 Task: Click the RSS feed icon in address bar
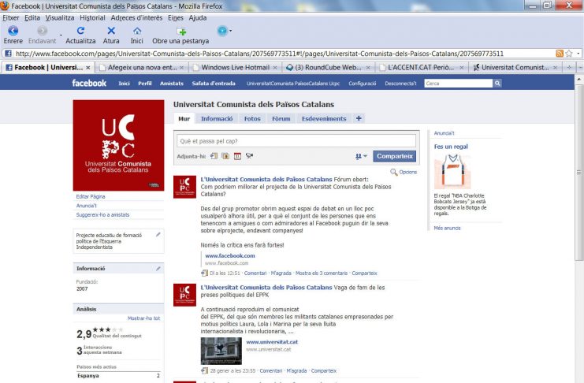click(x=559, y=54)
